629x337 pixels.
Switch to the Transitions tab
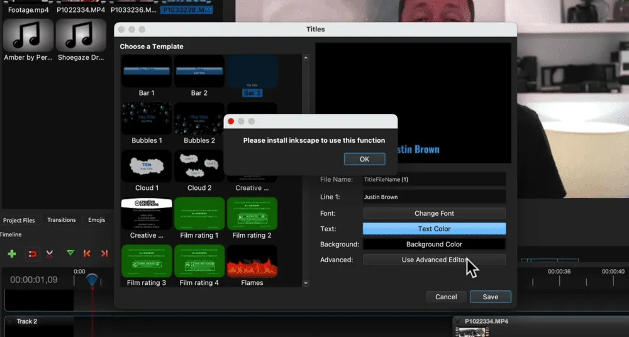coord(62,220)
